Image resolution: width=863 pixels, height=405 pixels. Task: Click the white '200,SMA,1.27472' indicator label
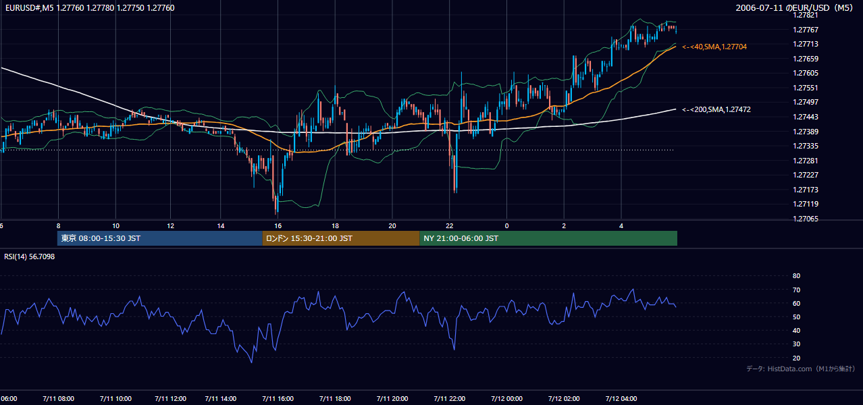pos(716,109)
